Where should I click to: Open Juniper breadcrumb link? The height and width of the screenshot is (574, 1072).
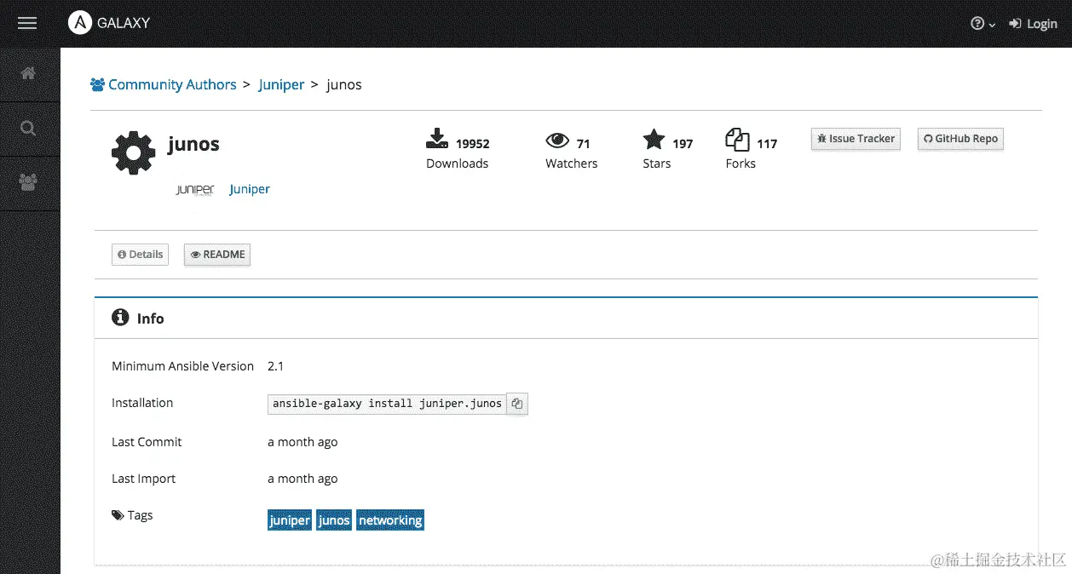pos(281,84)
